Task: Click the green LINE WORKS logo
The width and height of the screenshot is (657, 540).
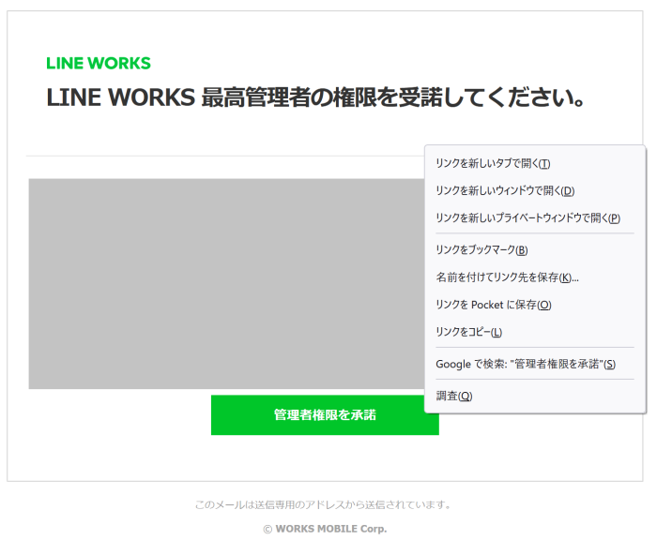Action: pyautogui.click(x=99, y=63)
